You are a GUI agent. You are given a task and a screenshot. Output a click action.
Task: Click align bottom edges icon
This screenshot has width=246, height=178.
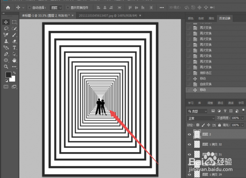(x=143, y=7)
